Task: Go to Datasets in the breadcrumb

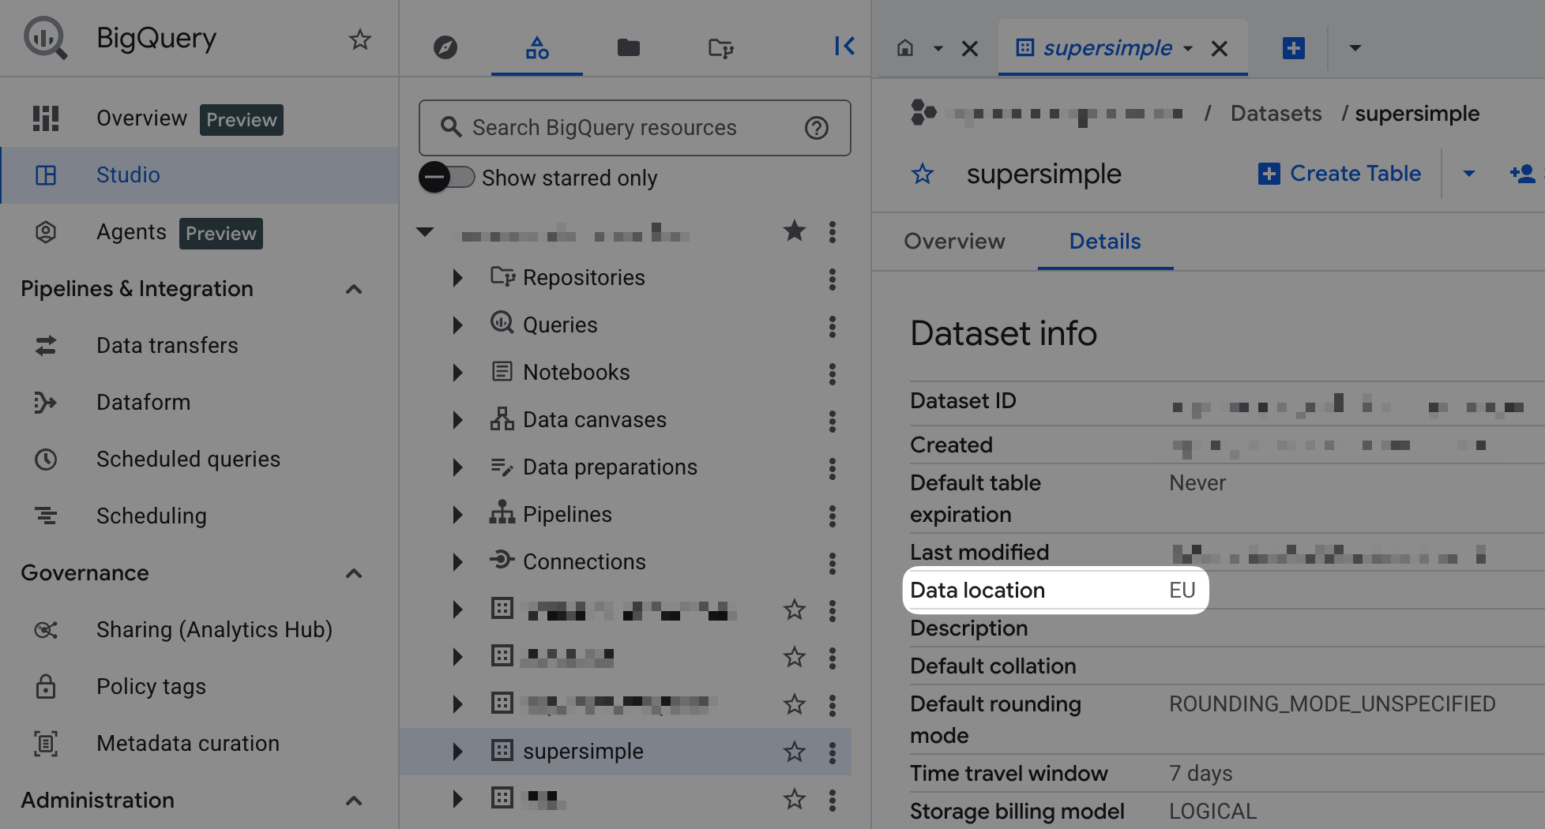Action: coord(1276,114)
